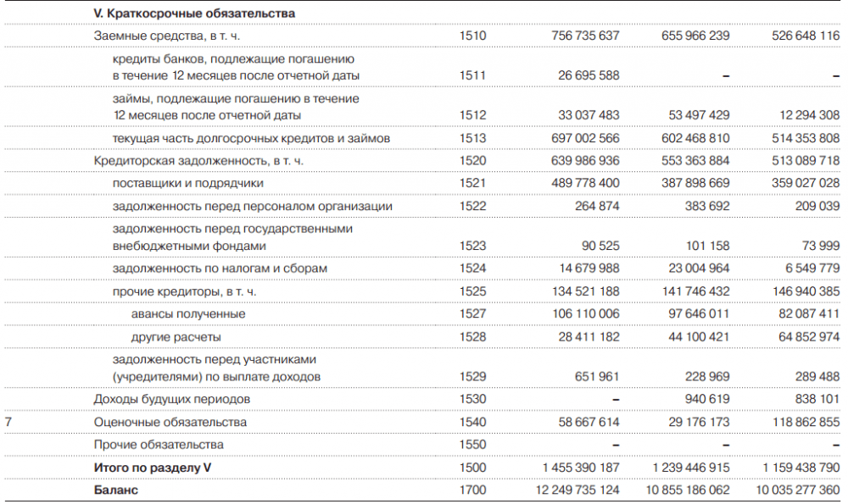Select 'авансы полученные' row label

[x=188, y=314]
